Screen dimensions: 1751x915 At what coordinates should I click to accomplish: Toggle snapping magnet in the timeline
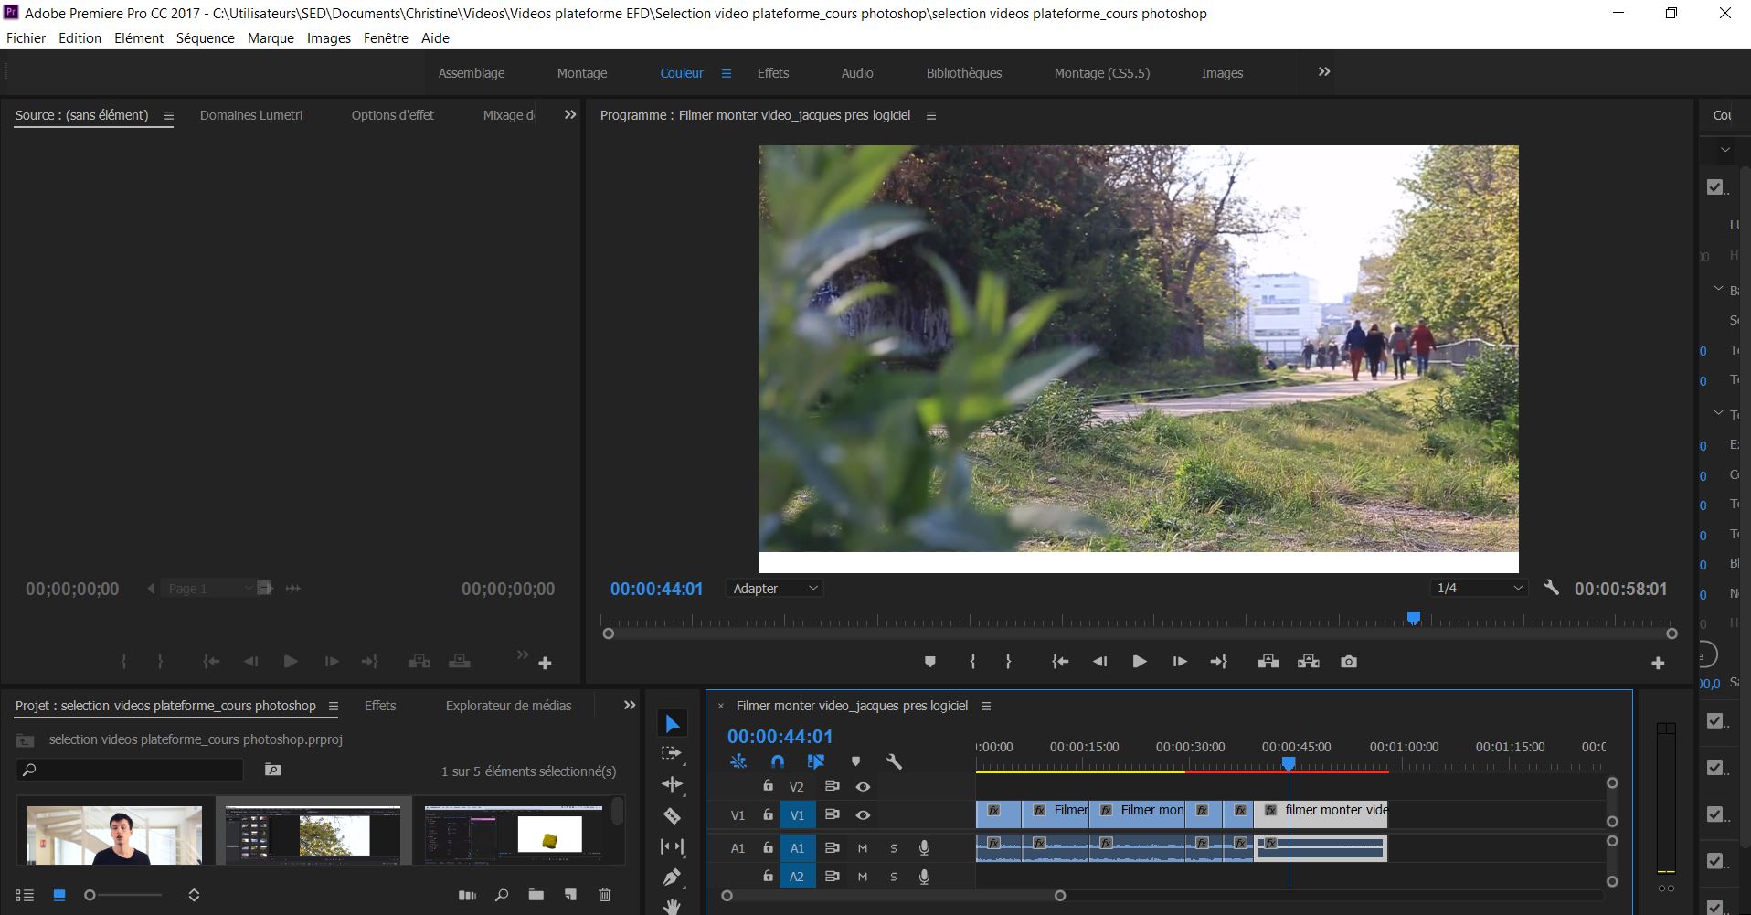[778, 761]
